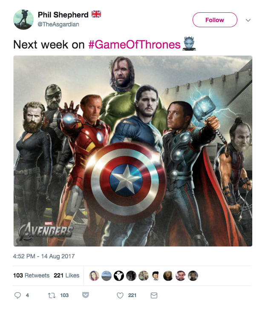Open Phil Shepherd's profile avatar

pos(23,20)
